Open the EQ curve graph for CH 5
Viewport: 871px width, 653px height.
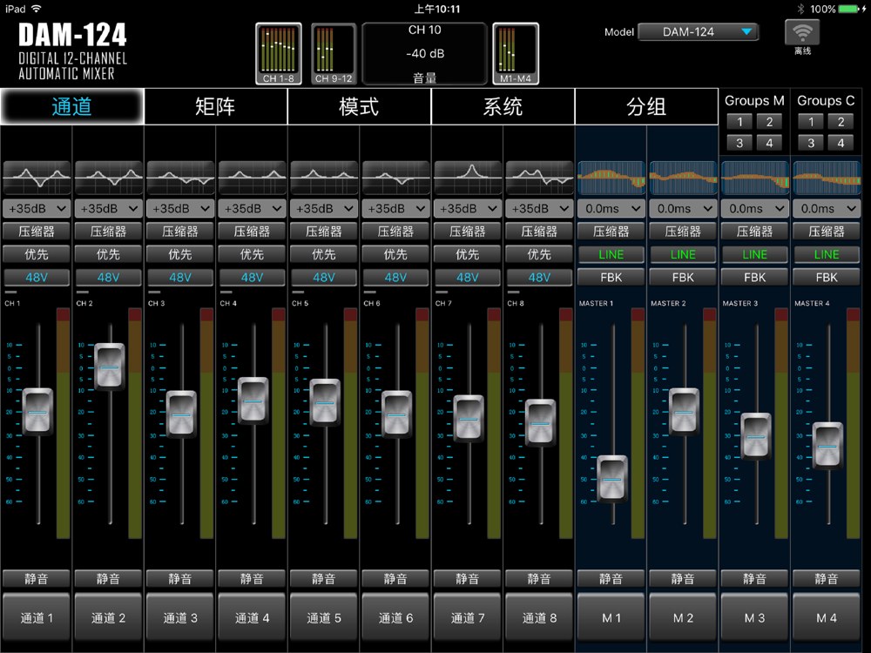pos(324,178)
